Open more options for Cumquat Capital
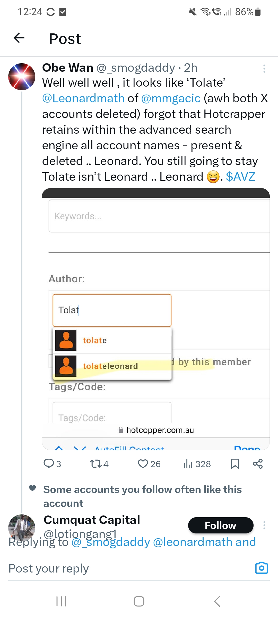The height and width of the screenshot is (617, 278). click(x=264, y=525)
